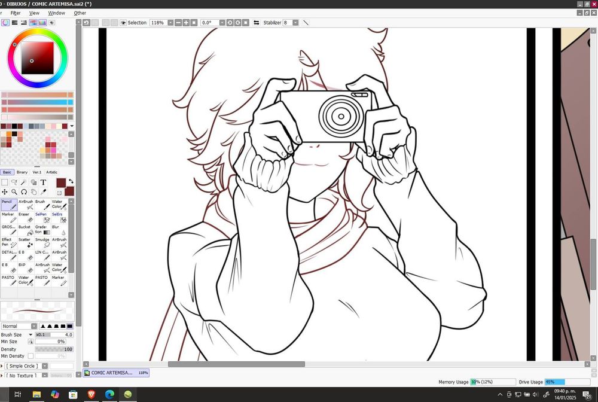The image size is (598, 402).
Task: Expand the Simple Circle settings triangle
Action: 2,366
